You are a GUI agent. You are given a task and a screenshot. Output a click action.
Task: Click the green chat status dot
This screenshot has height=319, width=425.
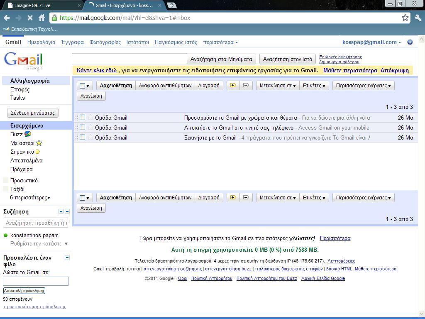tap(5, 236)
